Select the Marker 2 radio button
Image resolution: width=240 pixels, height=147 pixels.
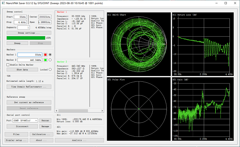[x=50, y=60]
